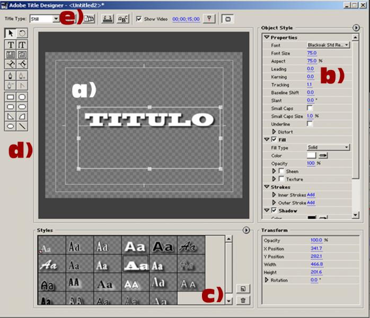Select the arrow Selection tool
Image resolution: width=370 pixels, height=318 pixels.
(11, 33)
